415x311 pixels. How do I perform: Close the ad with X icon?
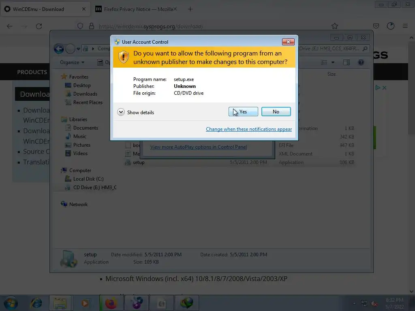tap(384, 87)
